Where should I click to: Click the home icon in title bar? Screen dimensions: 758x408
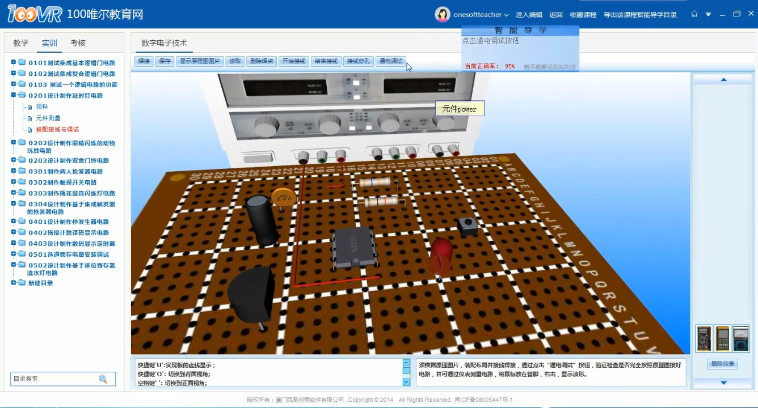point(694,14)
